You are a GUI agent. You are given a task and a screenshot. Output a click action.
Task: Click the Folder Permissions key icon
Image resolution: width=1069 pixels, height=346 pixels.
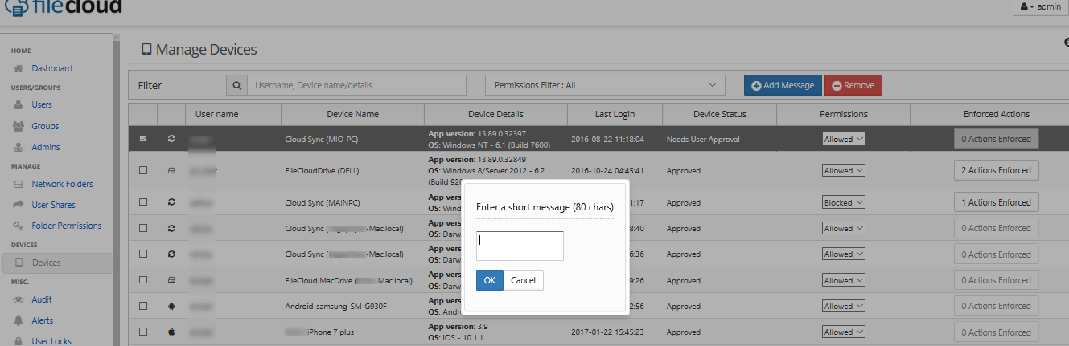click(x=18, y=226)
